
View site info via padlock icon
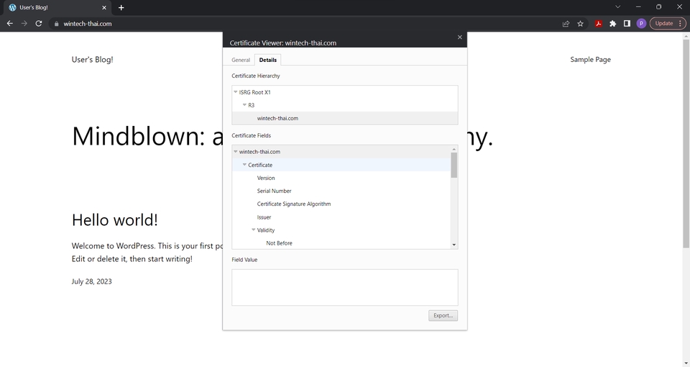coord(56,24)
